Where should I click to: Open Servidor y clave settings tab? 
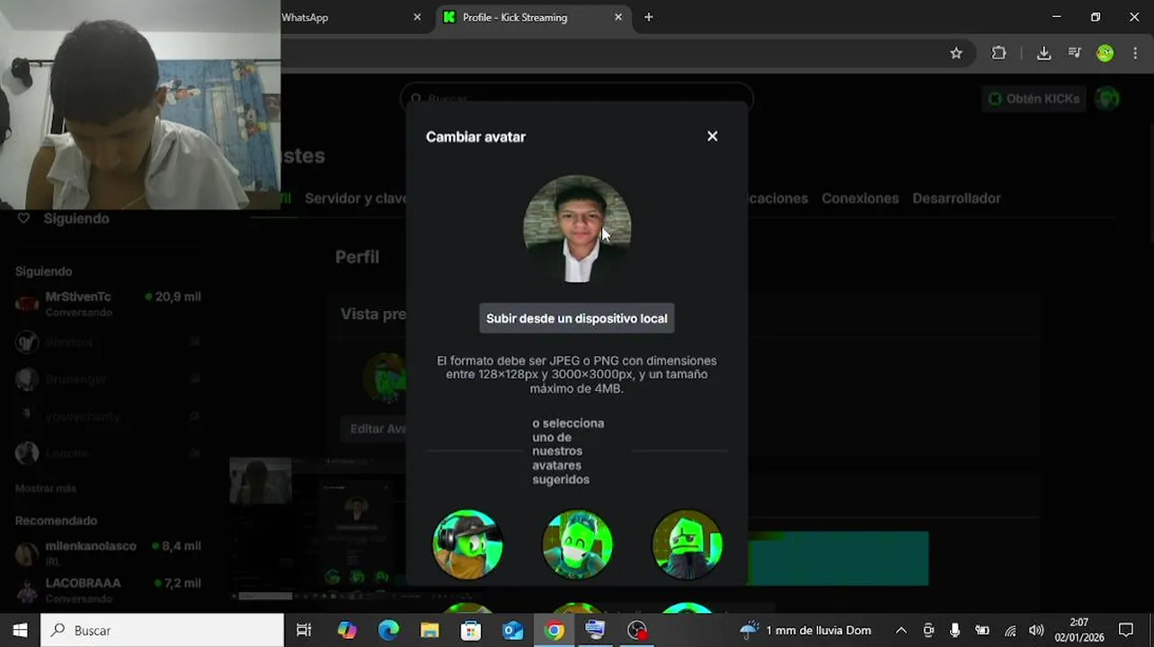coord(356,199)
